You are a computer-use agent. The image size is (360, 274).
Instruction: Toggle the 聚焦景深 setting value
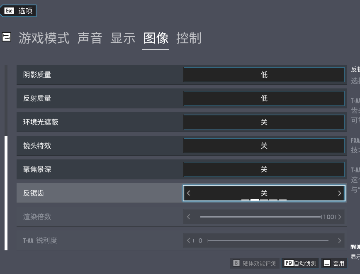(264, 169)
